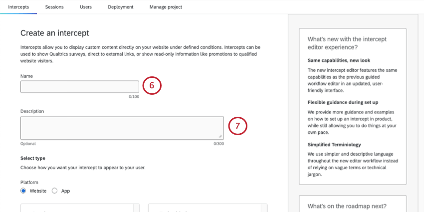Click the 0/100 Name character counter
The width and height of the screenshot is (424, 212).
click(x=134, y=97)
